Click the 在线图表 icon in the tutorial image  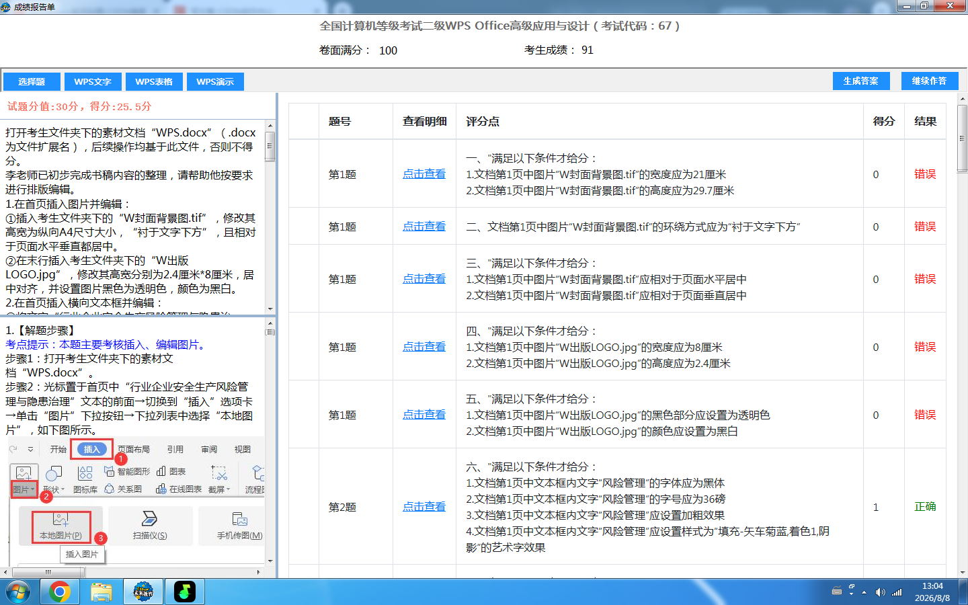tap(161, 489)
